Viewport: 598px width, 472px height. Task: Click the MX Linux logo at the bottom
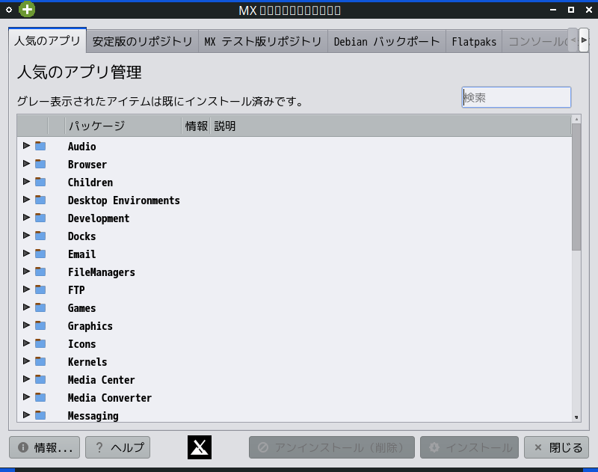pos(200,447)
